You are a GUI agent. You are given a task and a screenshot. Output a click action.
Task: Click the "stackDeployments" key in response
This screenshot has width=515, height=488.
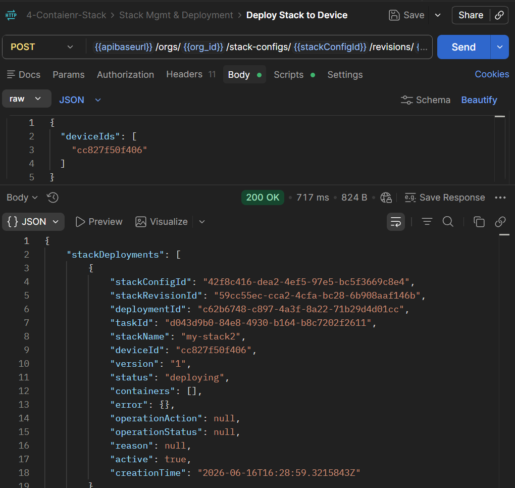115,255
